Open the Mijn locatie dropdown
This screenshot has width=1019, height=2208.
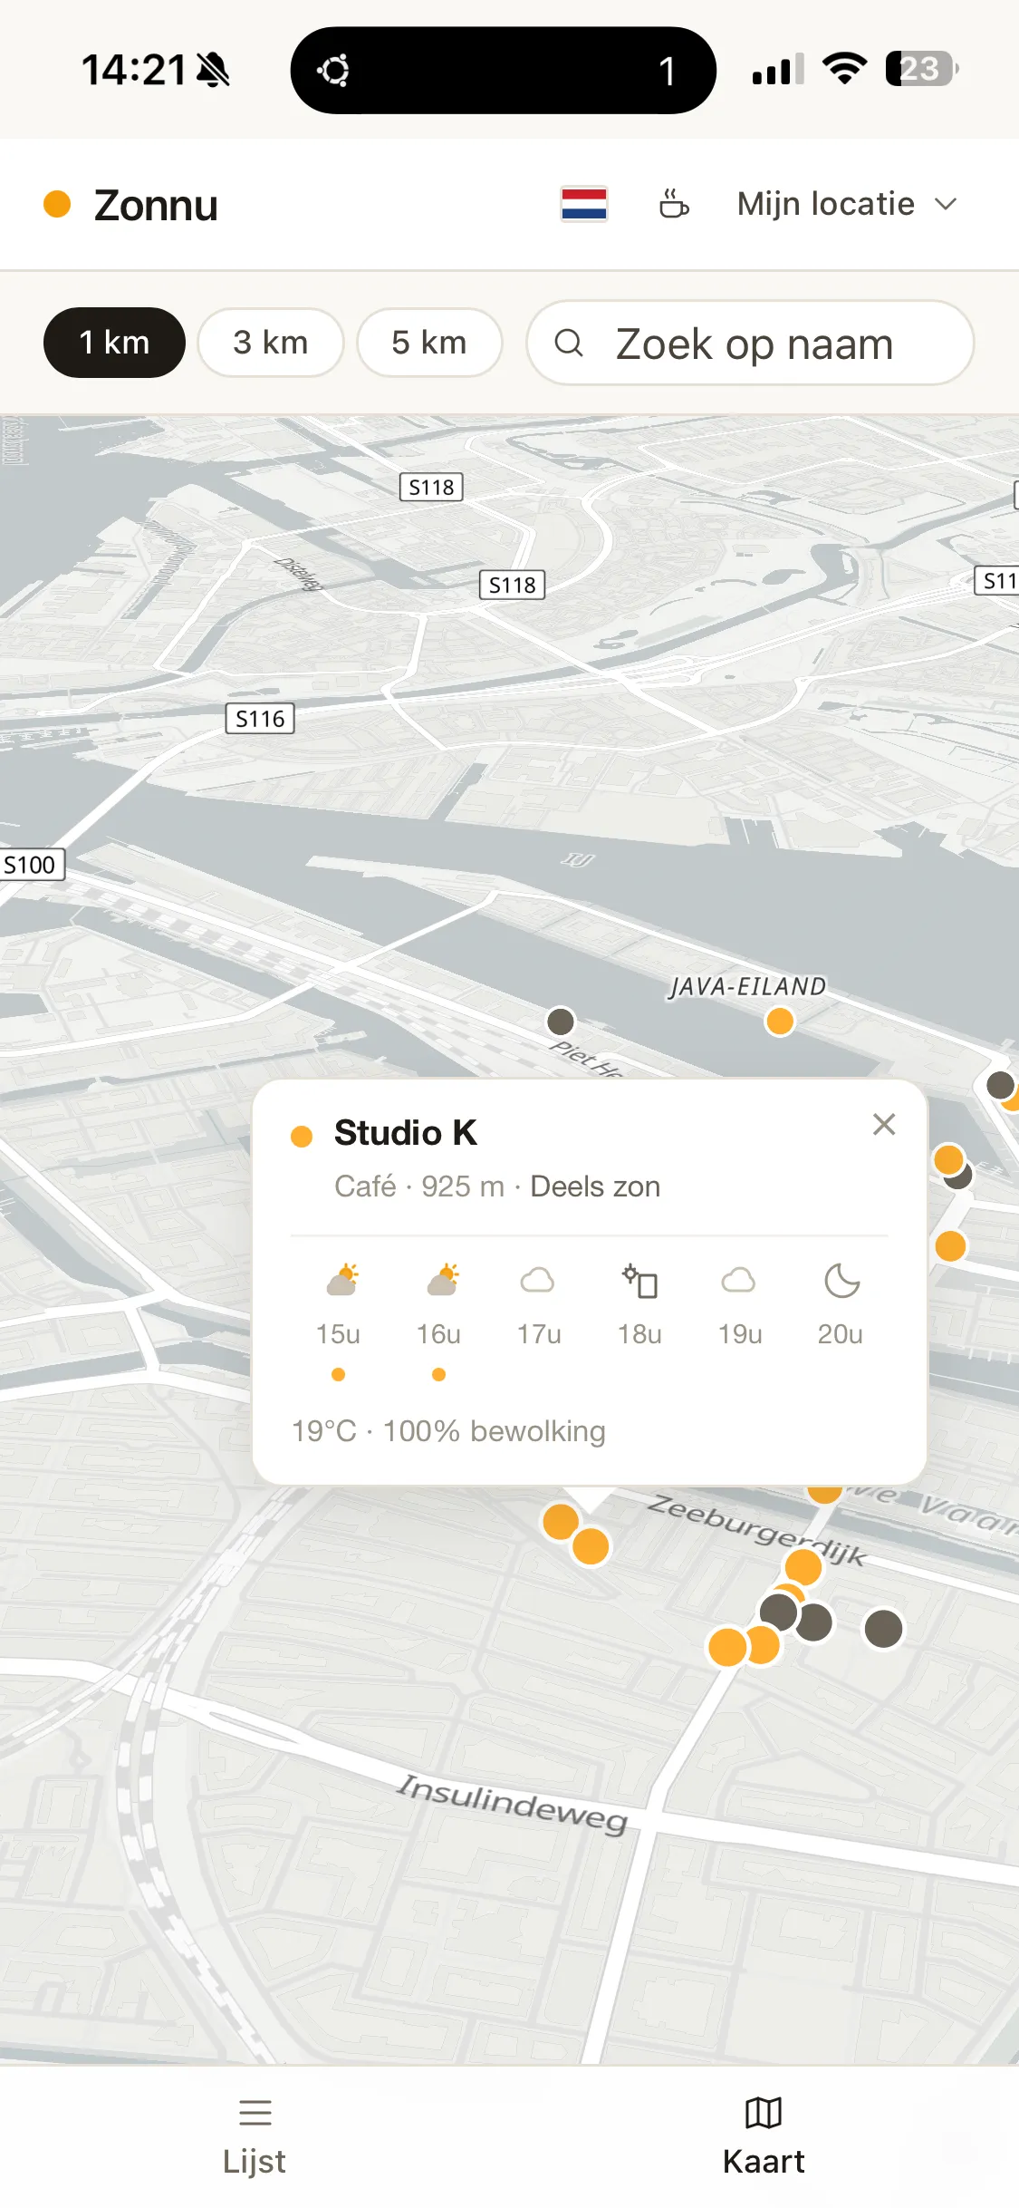coord(847,204)
